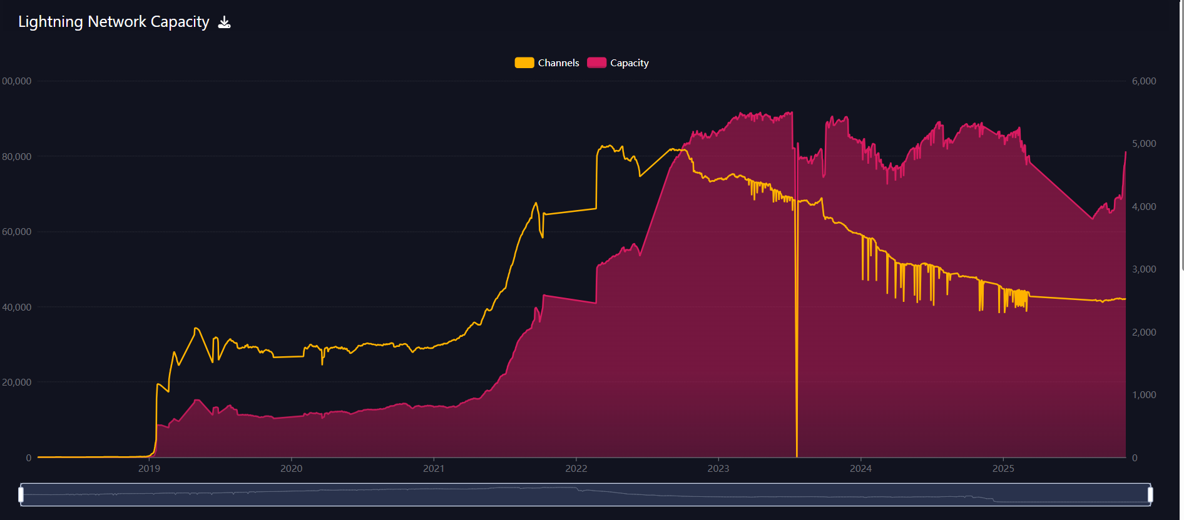Select the 2022 tick on the time axis
Screen dimensions: 1184x520
click(576, 469)
